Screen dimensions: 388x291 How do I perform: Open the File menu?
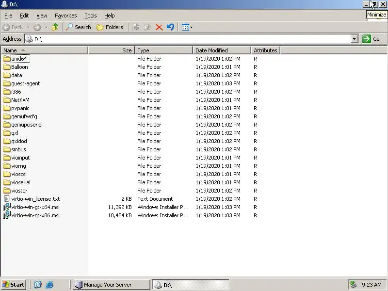click(x=8, y=16)
